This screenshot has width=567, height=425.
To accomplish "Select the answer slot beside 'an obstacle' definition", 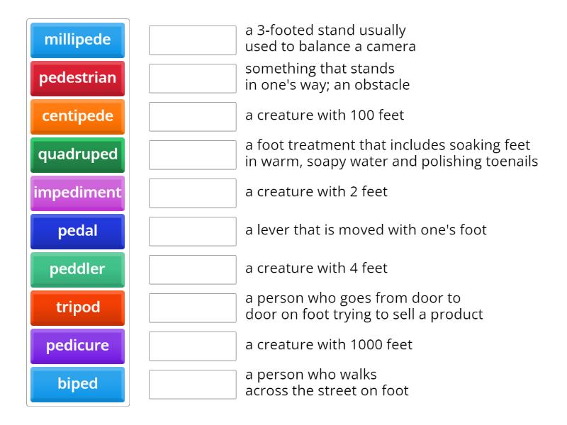I will 193,79.
